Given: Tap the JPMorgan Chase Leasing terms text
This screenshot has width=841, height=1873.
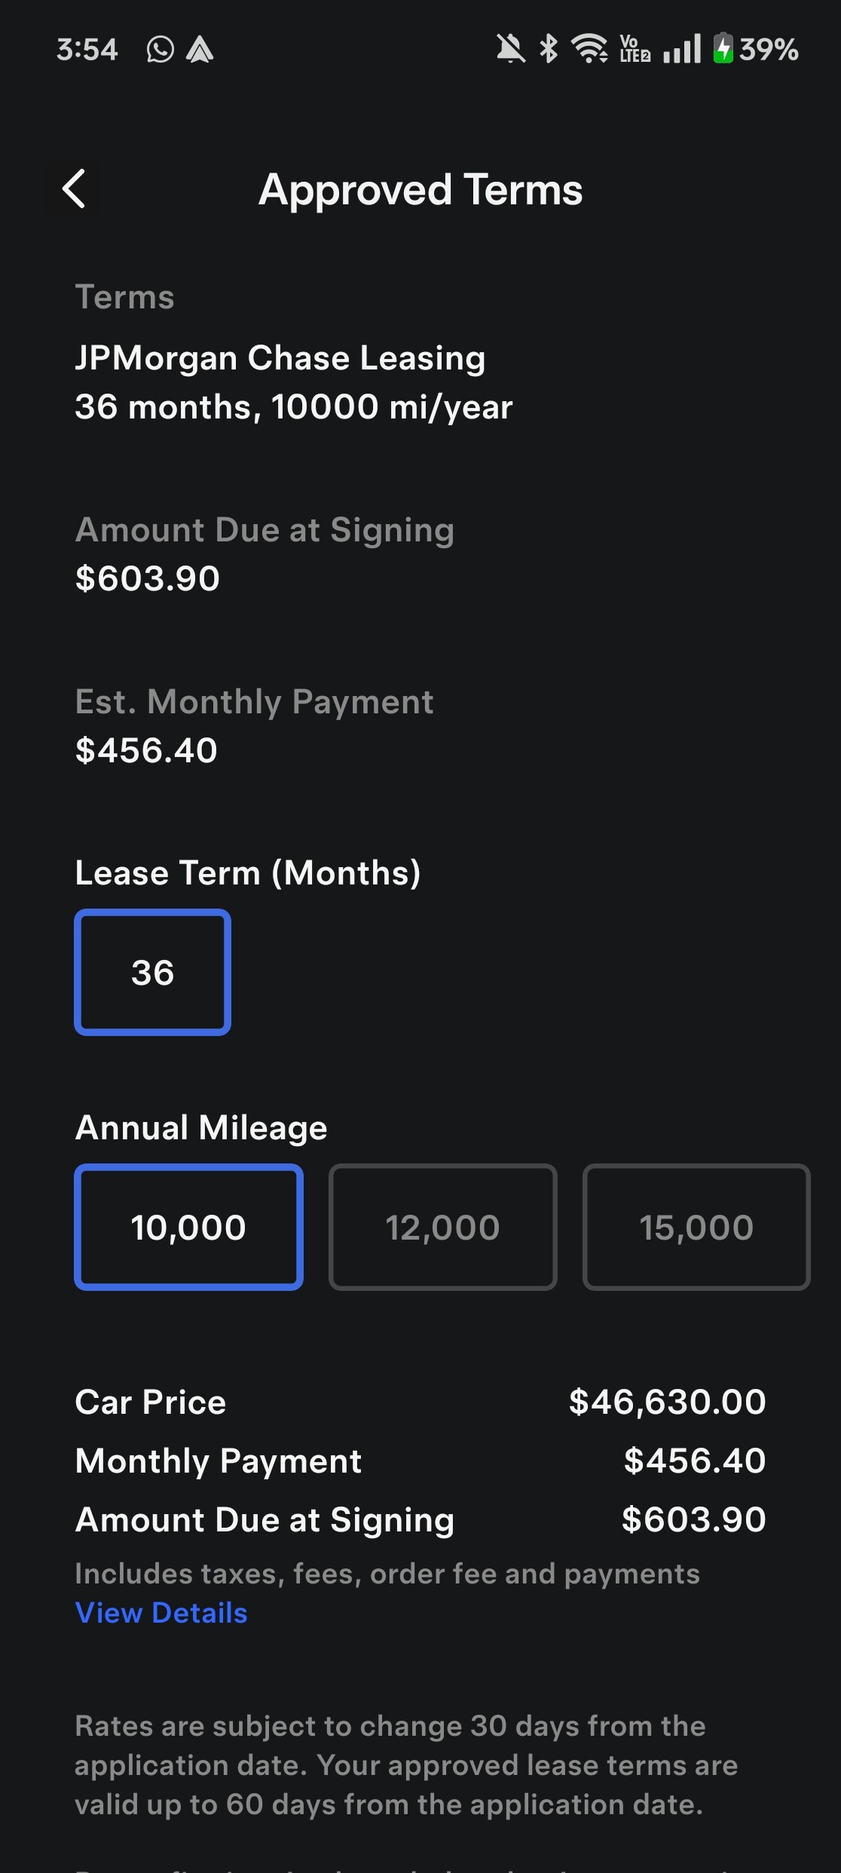Looking at the screenshot, I should click(280, 357).
